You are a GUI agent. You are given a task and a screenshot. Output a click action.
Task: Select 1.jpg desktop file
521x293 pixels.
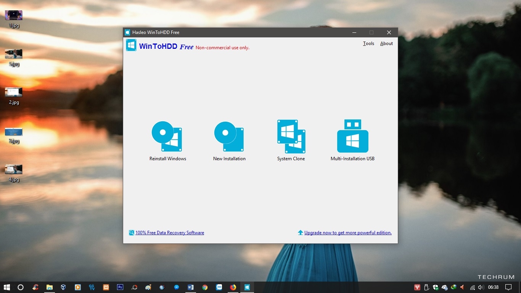click(14, 19)
